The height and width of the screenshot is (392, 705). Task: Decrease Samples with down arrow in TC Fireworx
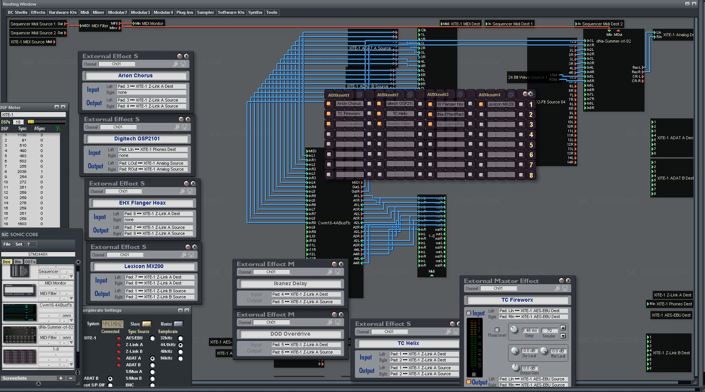[563, 336]
